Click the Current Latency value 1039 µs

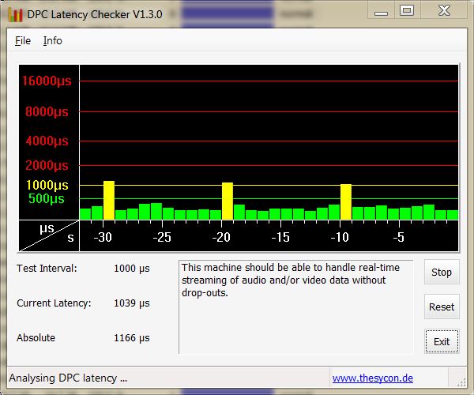(x=132, y=303)
